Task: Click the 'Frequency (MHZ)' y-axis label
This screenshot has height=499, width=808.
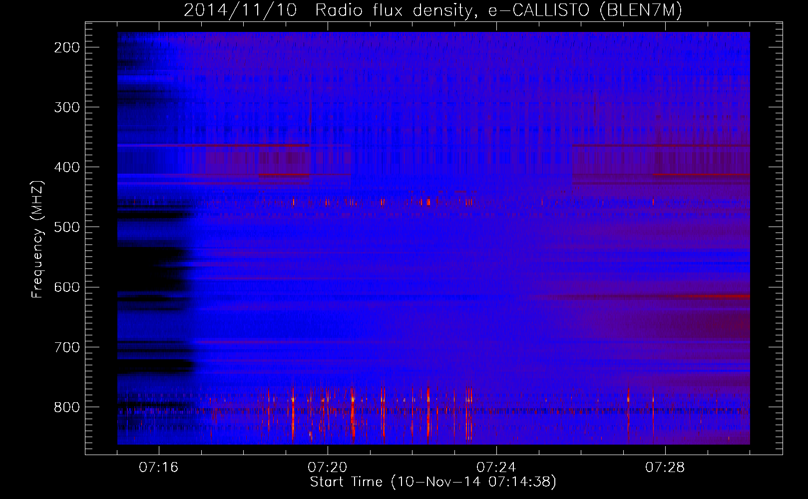Action: coord(37,240)
